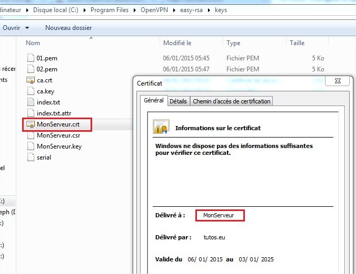Image resolution: width=356 pixels, height=274 pixels.
Task: Select the index.txt file icon
Action: 31,102
